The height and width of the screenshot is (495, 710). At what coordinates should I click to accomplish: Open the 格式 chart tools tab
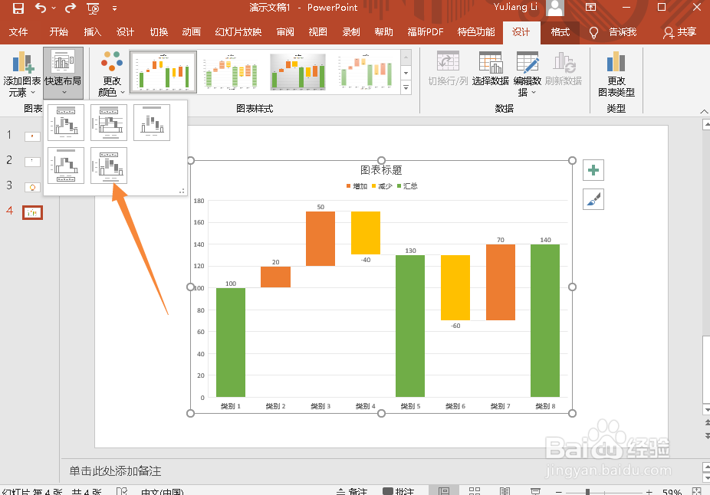coord(560,31)
